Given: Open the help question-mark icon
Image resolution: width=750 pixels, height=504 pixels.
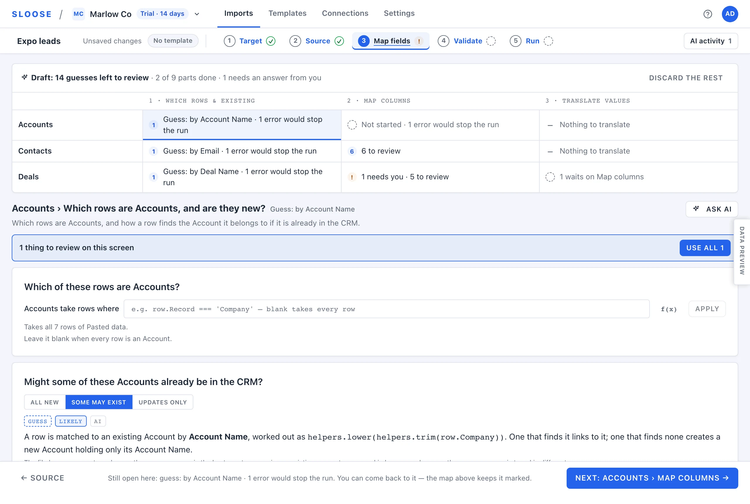Looking at the screenshot, I should pos(707,14).
